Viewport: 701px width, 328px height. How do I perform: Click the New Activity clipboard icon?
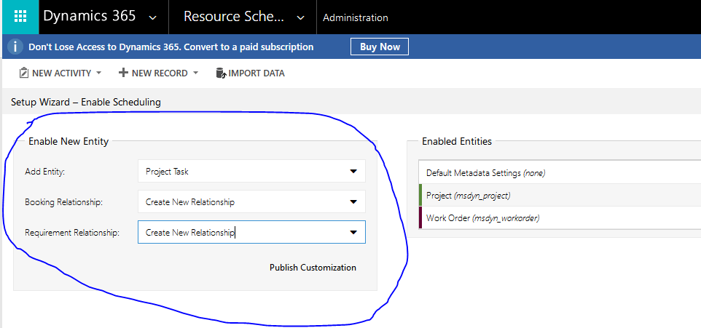pos(24,73)
